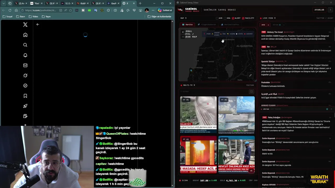Screen dimensions: 335x188
Task: Zoom in on the radar map
Action: [x=183, y=32]
